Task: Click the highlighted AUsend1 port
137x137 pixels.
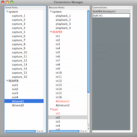Action: click(x=24, y=101)
